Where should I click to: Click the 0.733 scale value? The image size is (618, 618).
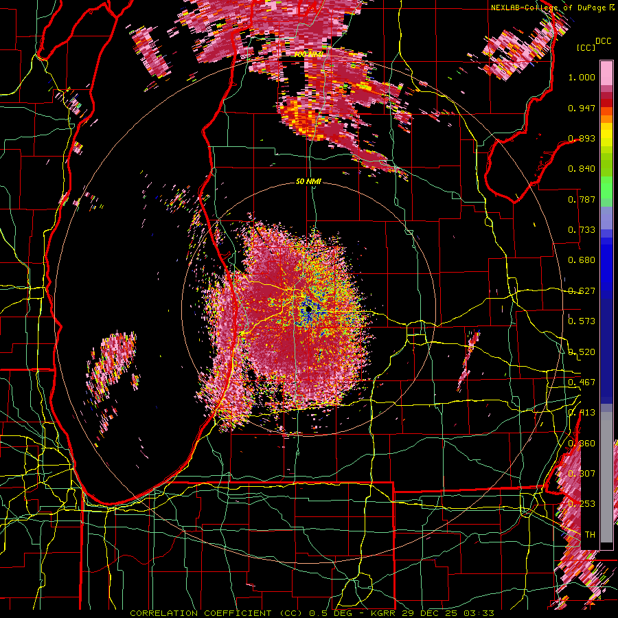[582, 230]
